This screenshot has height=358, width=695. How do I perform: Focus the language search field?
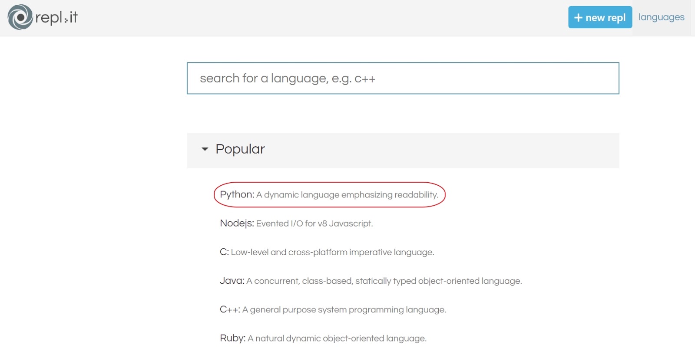(403, 79)
